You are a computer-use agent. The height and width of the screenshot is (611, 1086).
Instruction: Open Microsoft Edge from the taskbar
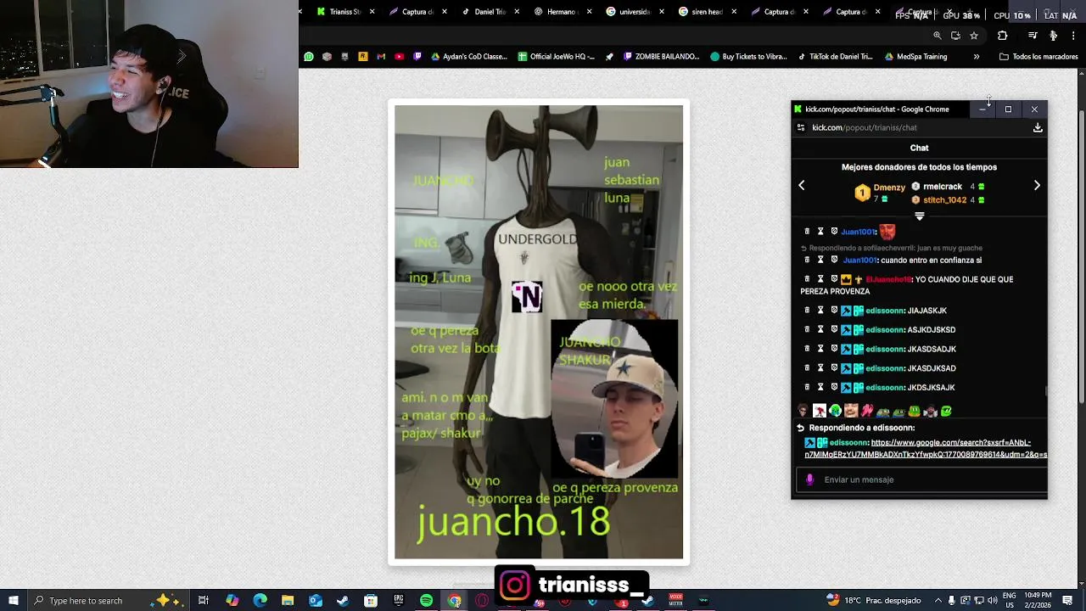click(x=260, y=601)
